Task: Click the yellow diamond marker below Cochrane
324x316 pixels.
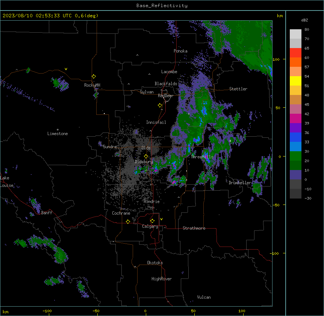Action: coord(128,221)
